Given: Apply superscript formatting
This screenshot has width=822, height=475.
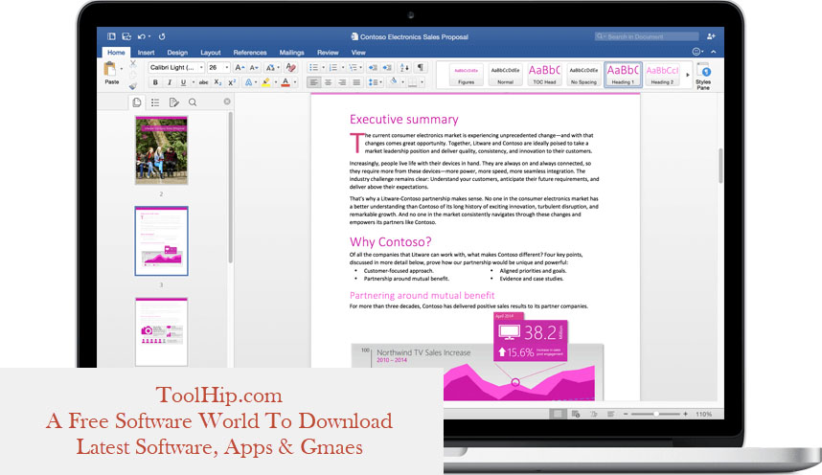Looking at the screenshot, I should pyautogui.click(x=232, y=82).
